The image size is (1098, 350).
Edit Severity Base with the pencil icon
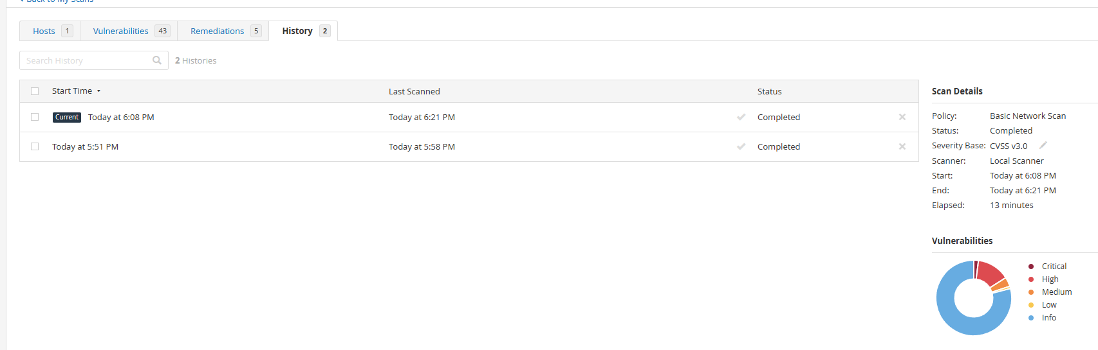[1043, 145]
